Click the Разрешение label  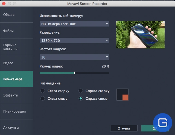click(50, 33)
